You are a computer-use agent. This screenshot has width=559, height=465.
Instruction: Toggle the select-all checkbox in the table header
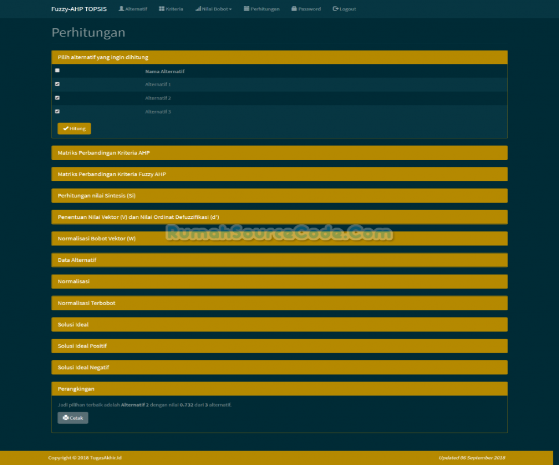pos(57,70)
